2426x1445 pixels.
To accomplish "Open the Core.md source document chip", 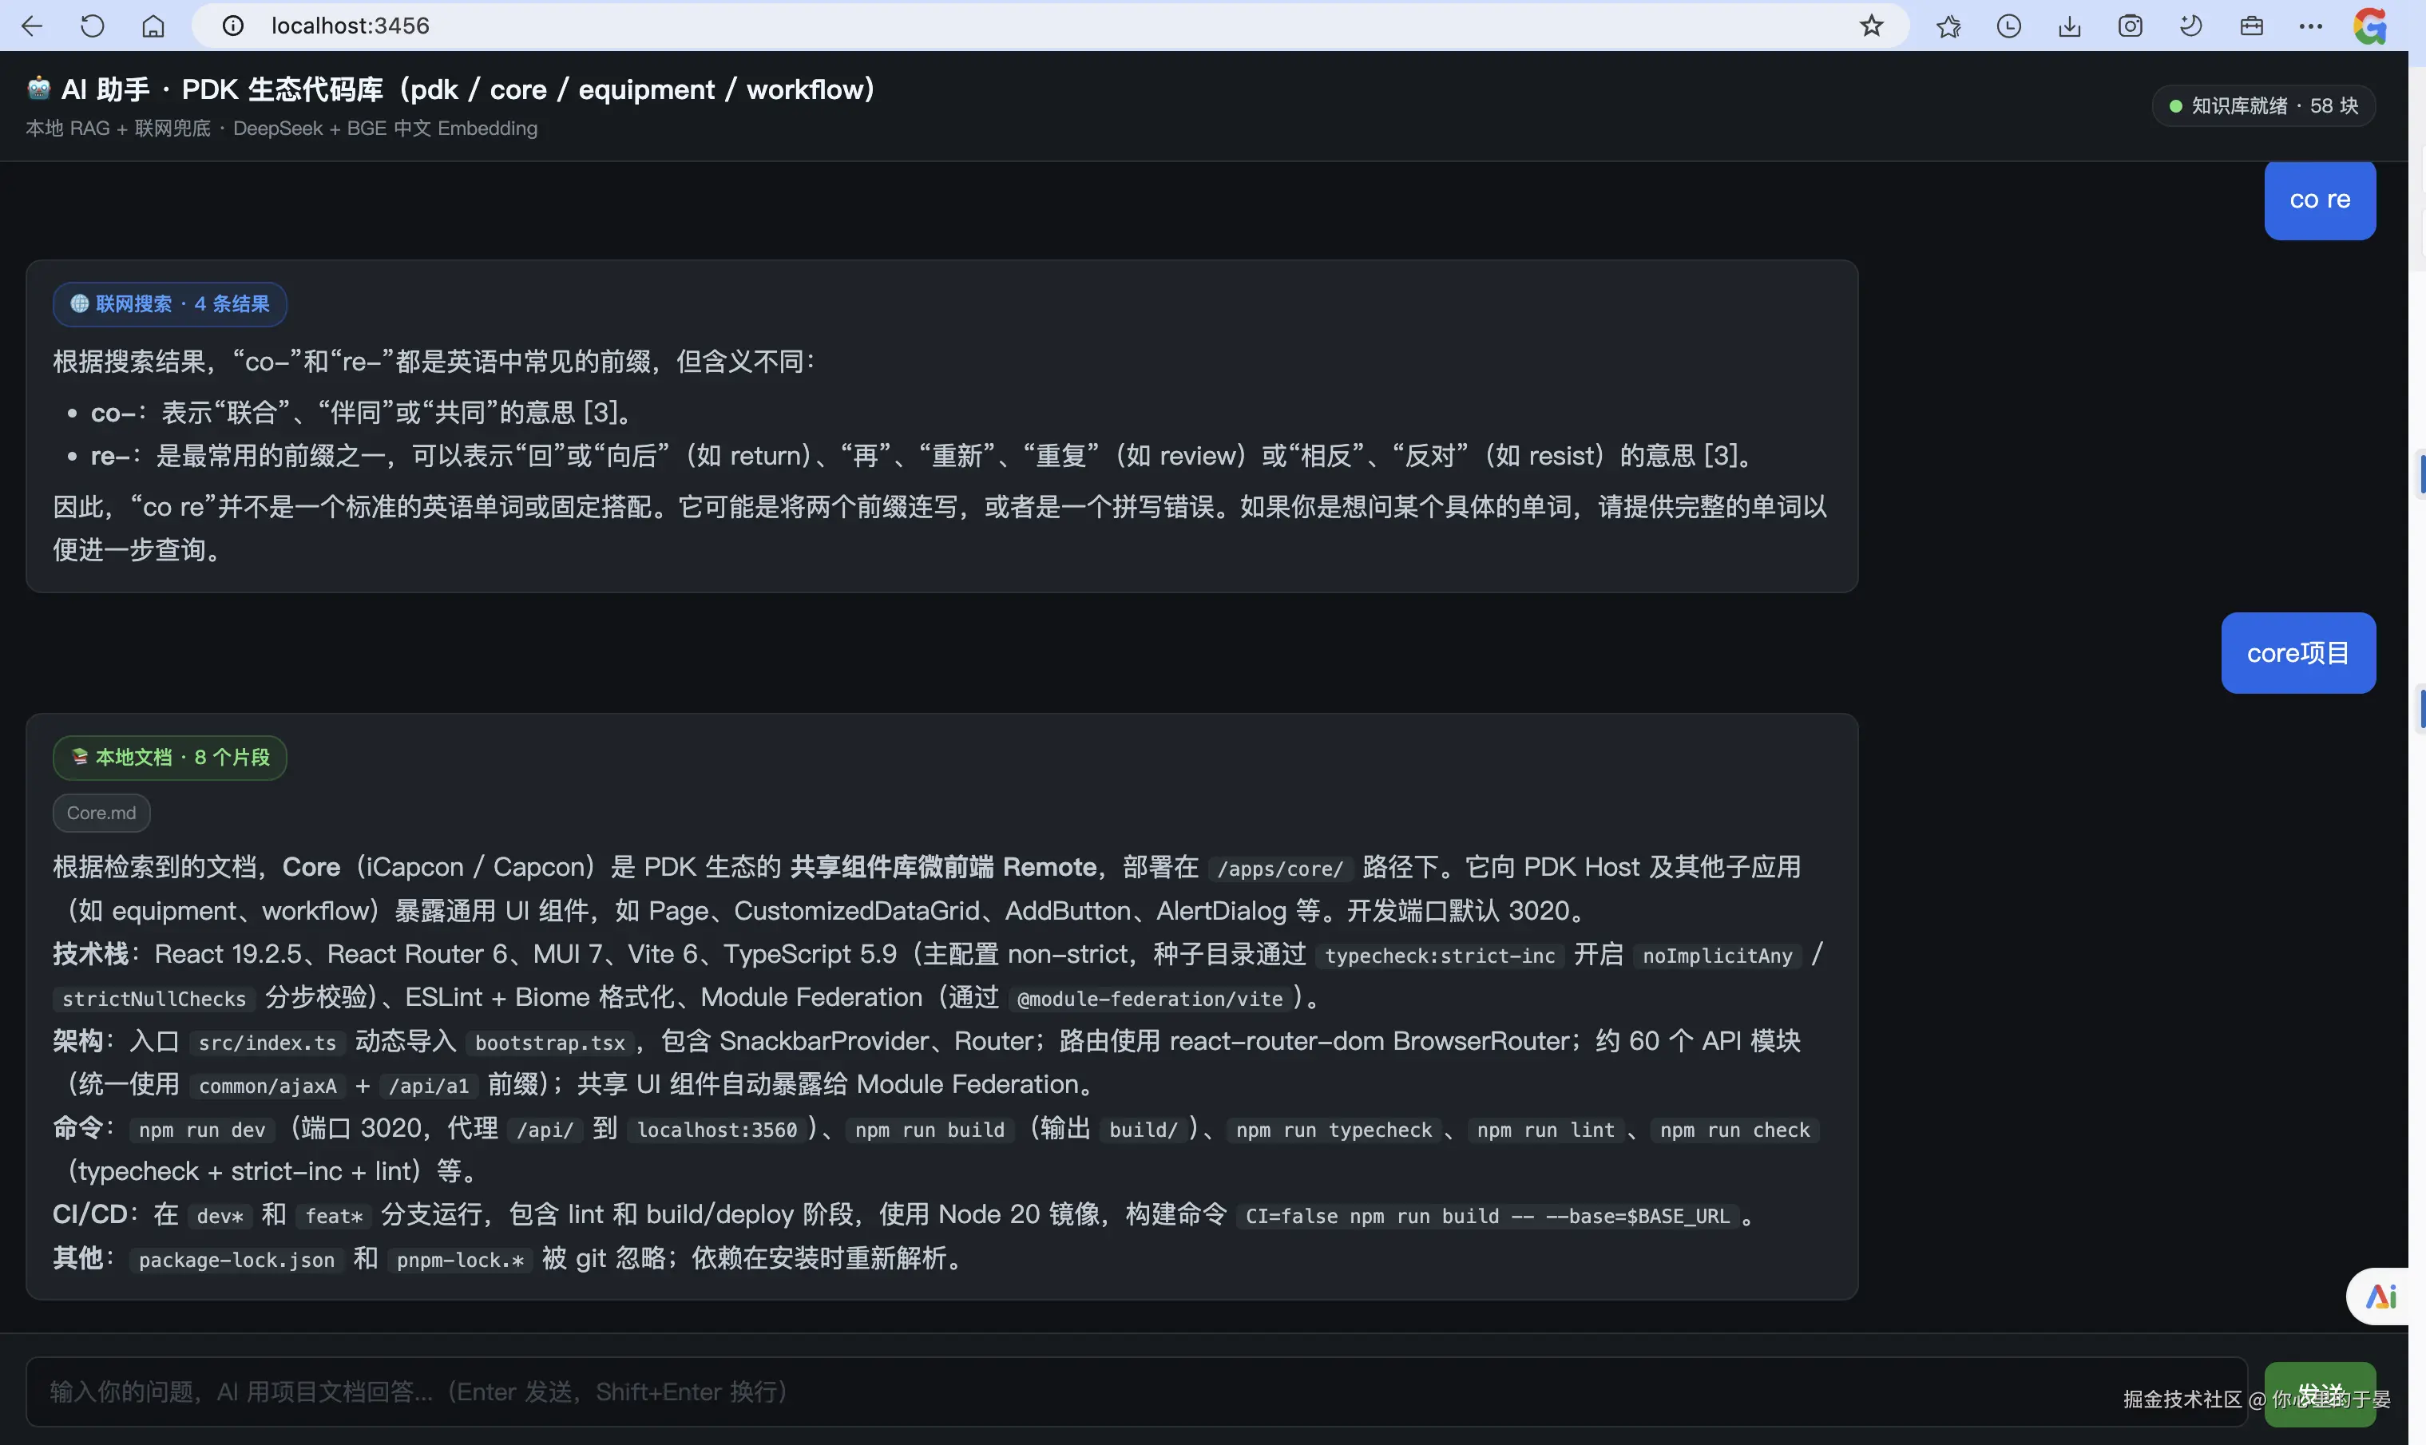I will [101, 813].
